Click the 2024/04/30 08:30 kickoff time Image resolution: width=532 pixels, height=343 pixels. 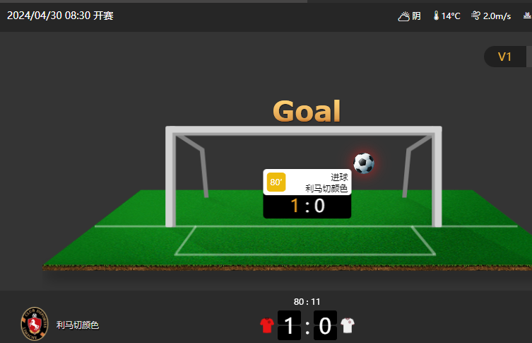(x=60, y=16)
